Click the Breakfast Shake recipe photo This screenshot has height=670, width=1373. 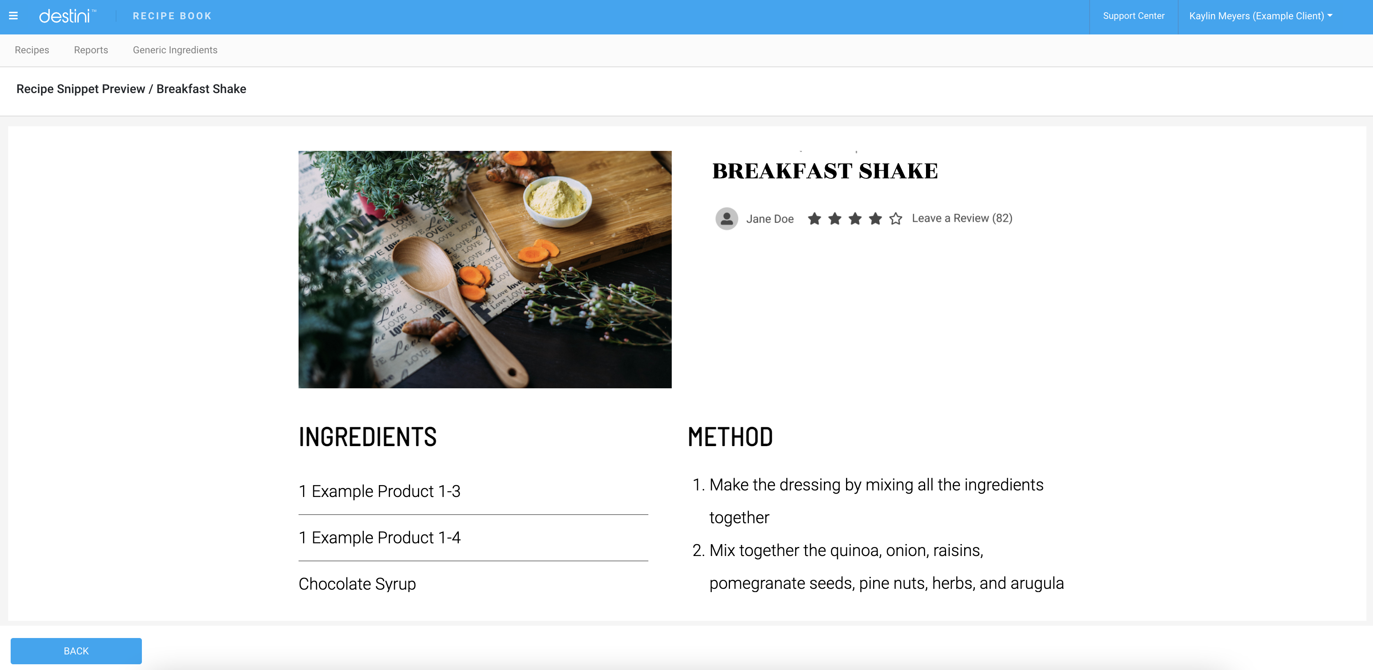pyautogui.click(x=484, y=269)
